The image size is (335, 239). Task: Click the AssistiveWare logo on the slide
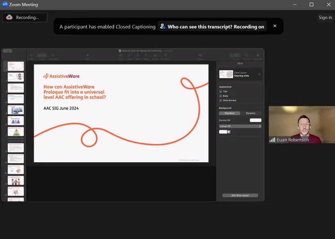61,76
